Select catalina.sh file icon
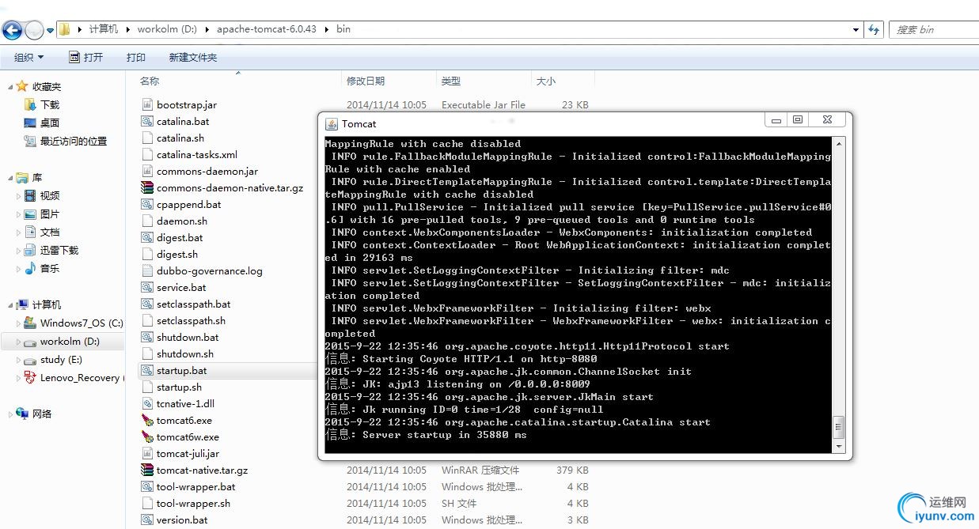The height and width of the screenshot is (529, 979). [147, 138]
